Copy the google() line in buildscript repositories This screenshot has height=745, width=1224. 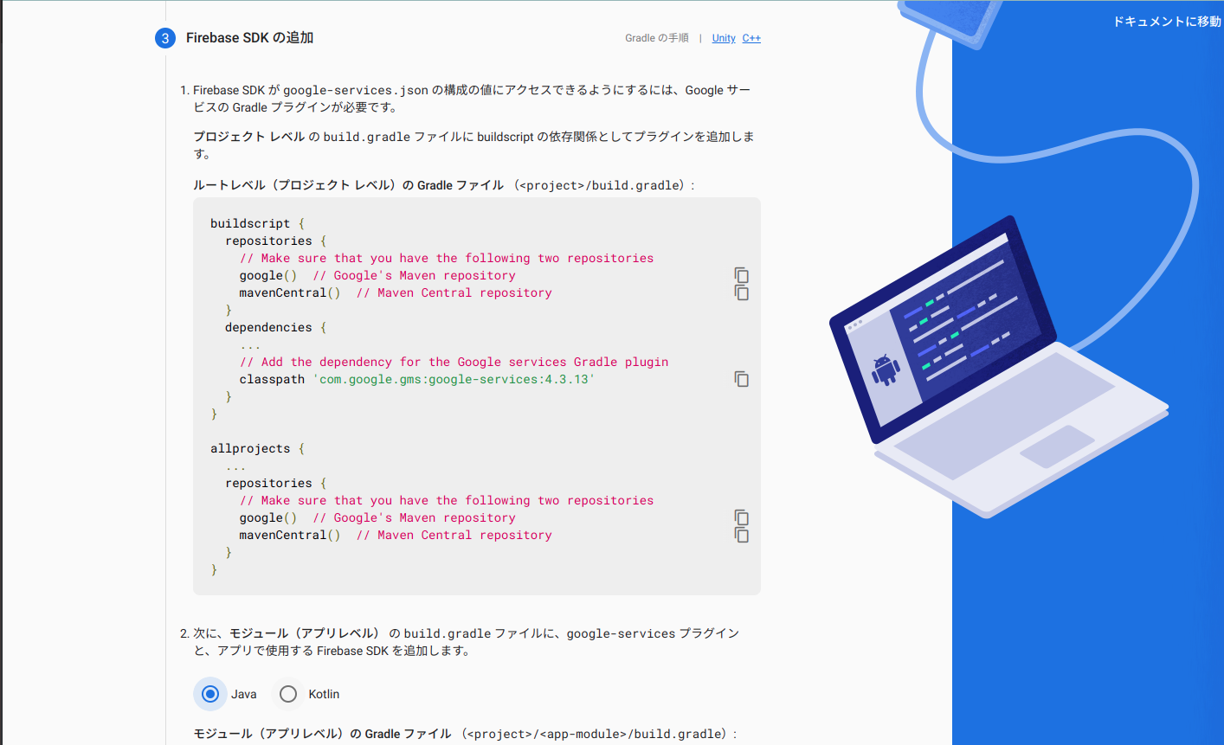(741, 275)
